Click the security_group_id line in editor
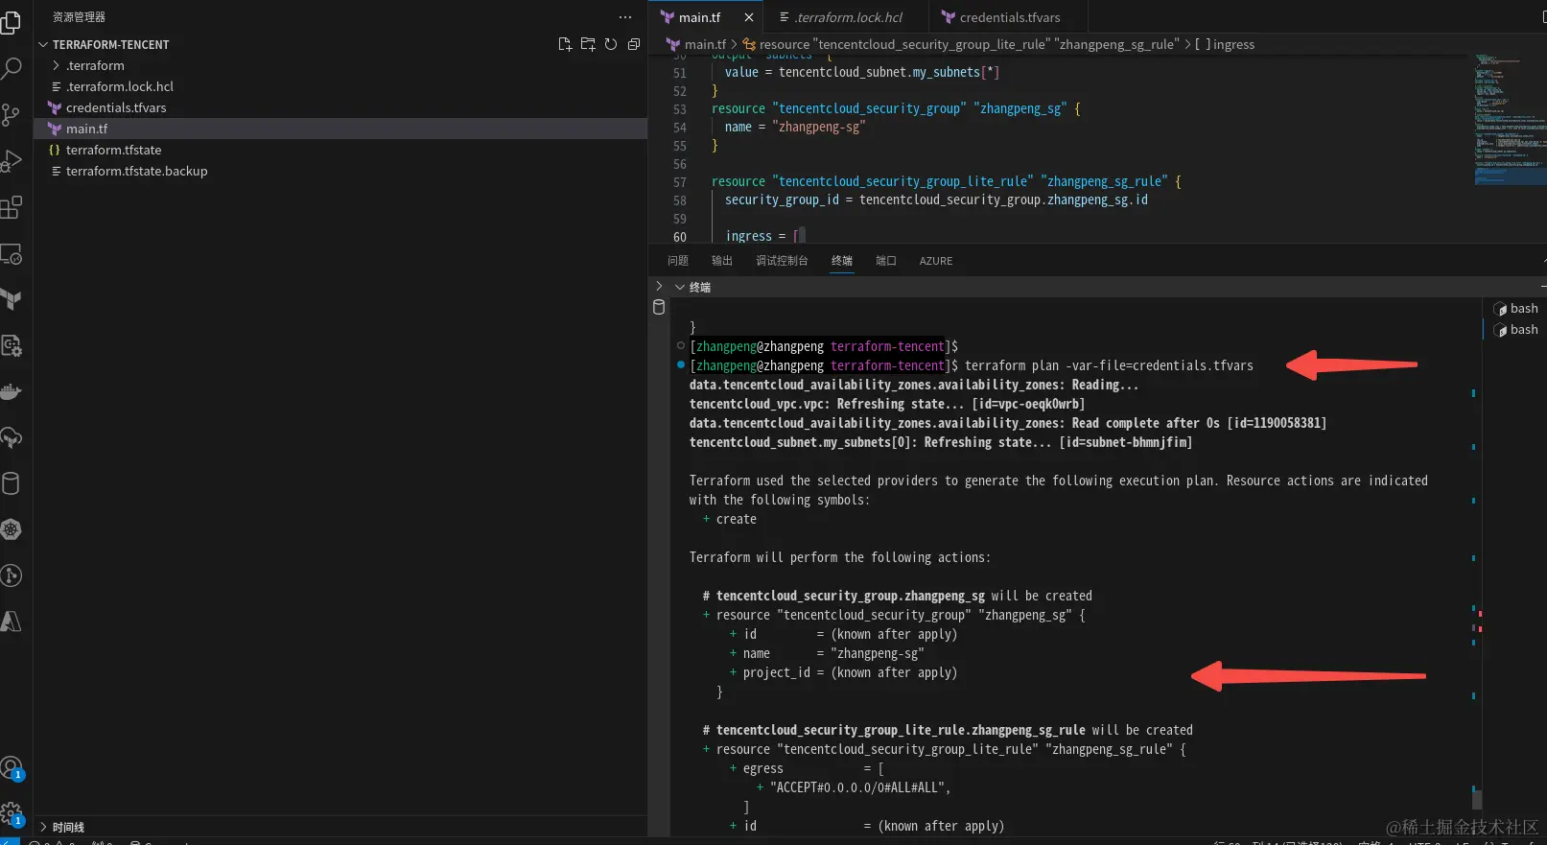1547x845 pixels. [936, 200]
